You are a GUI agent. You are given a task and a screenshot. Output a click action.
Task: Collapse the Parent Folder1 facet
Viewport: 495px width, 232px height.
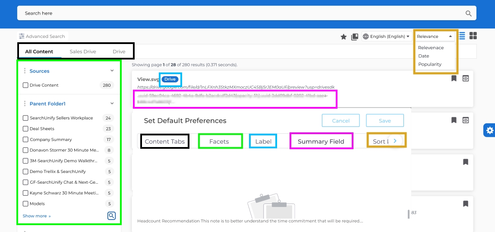click(x=112, y=103)
